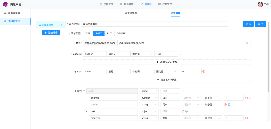
Task: Click the 导入 button
Action: pos(248,24)
